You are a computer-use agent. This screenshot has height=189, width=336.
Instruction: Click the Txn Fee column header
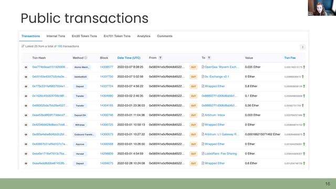(290, 58)
